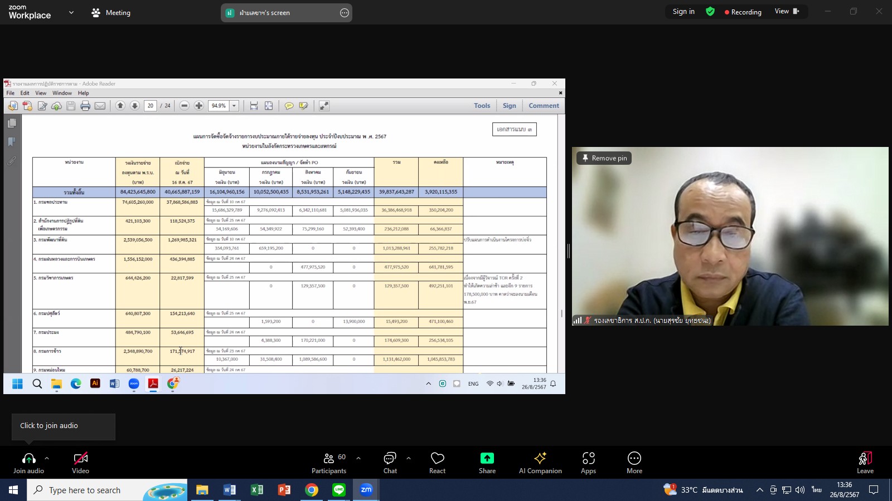
Task: Click the Email envelope icon in Reader toolbar
Action: coord(100,106)
